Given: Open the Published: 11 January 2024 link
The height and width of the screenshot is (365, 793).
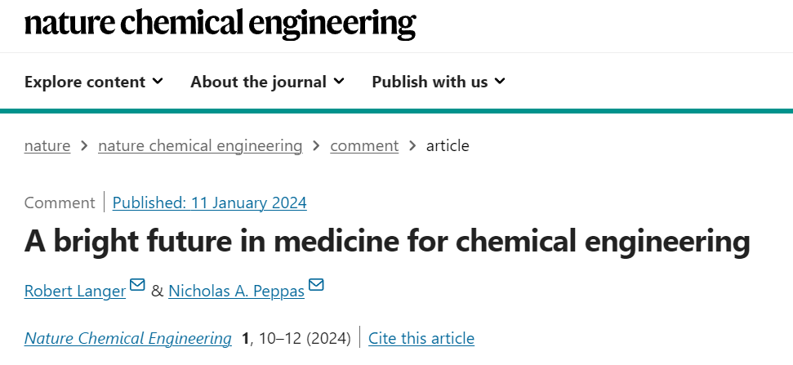Looking at the screenshot, I should click(x=209, y=203).
